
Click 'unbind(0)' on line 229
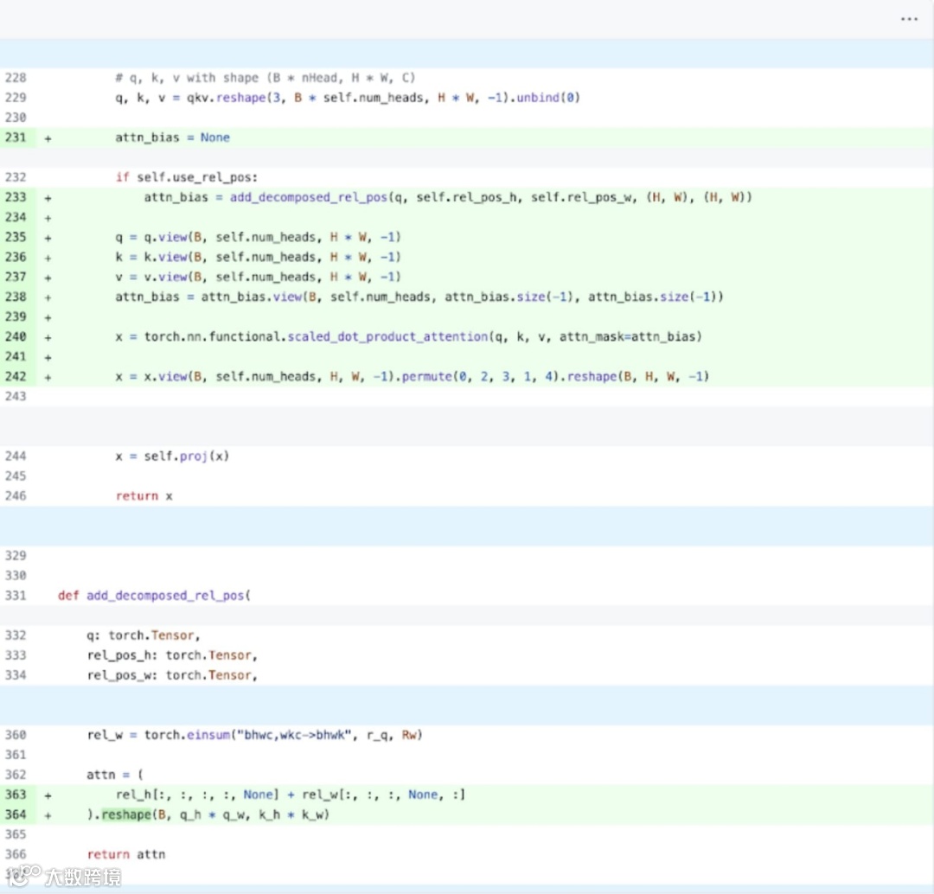tap(548, 98)
